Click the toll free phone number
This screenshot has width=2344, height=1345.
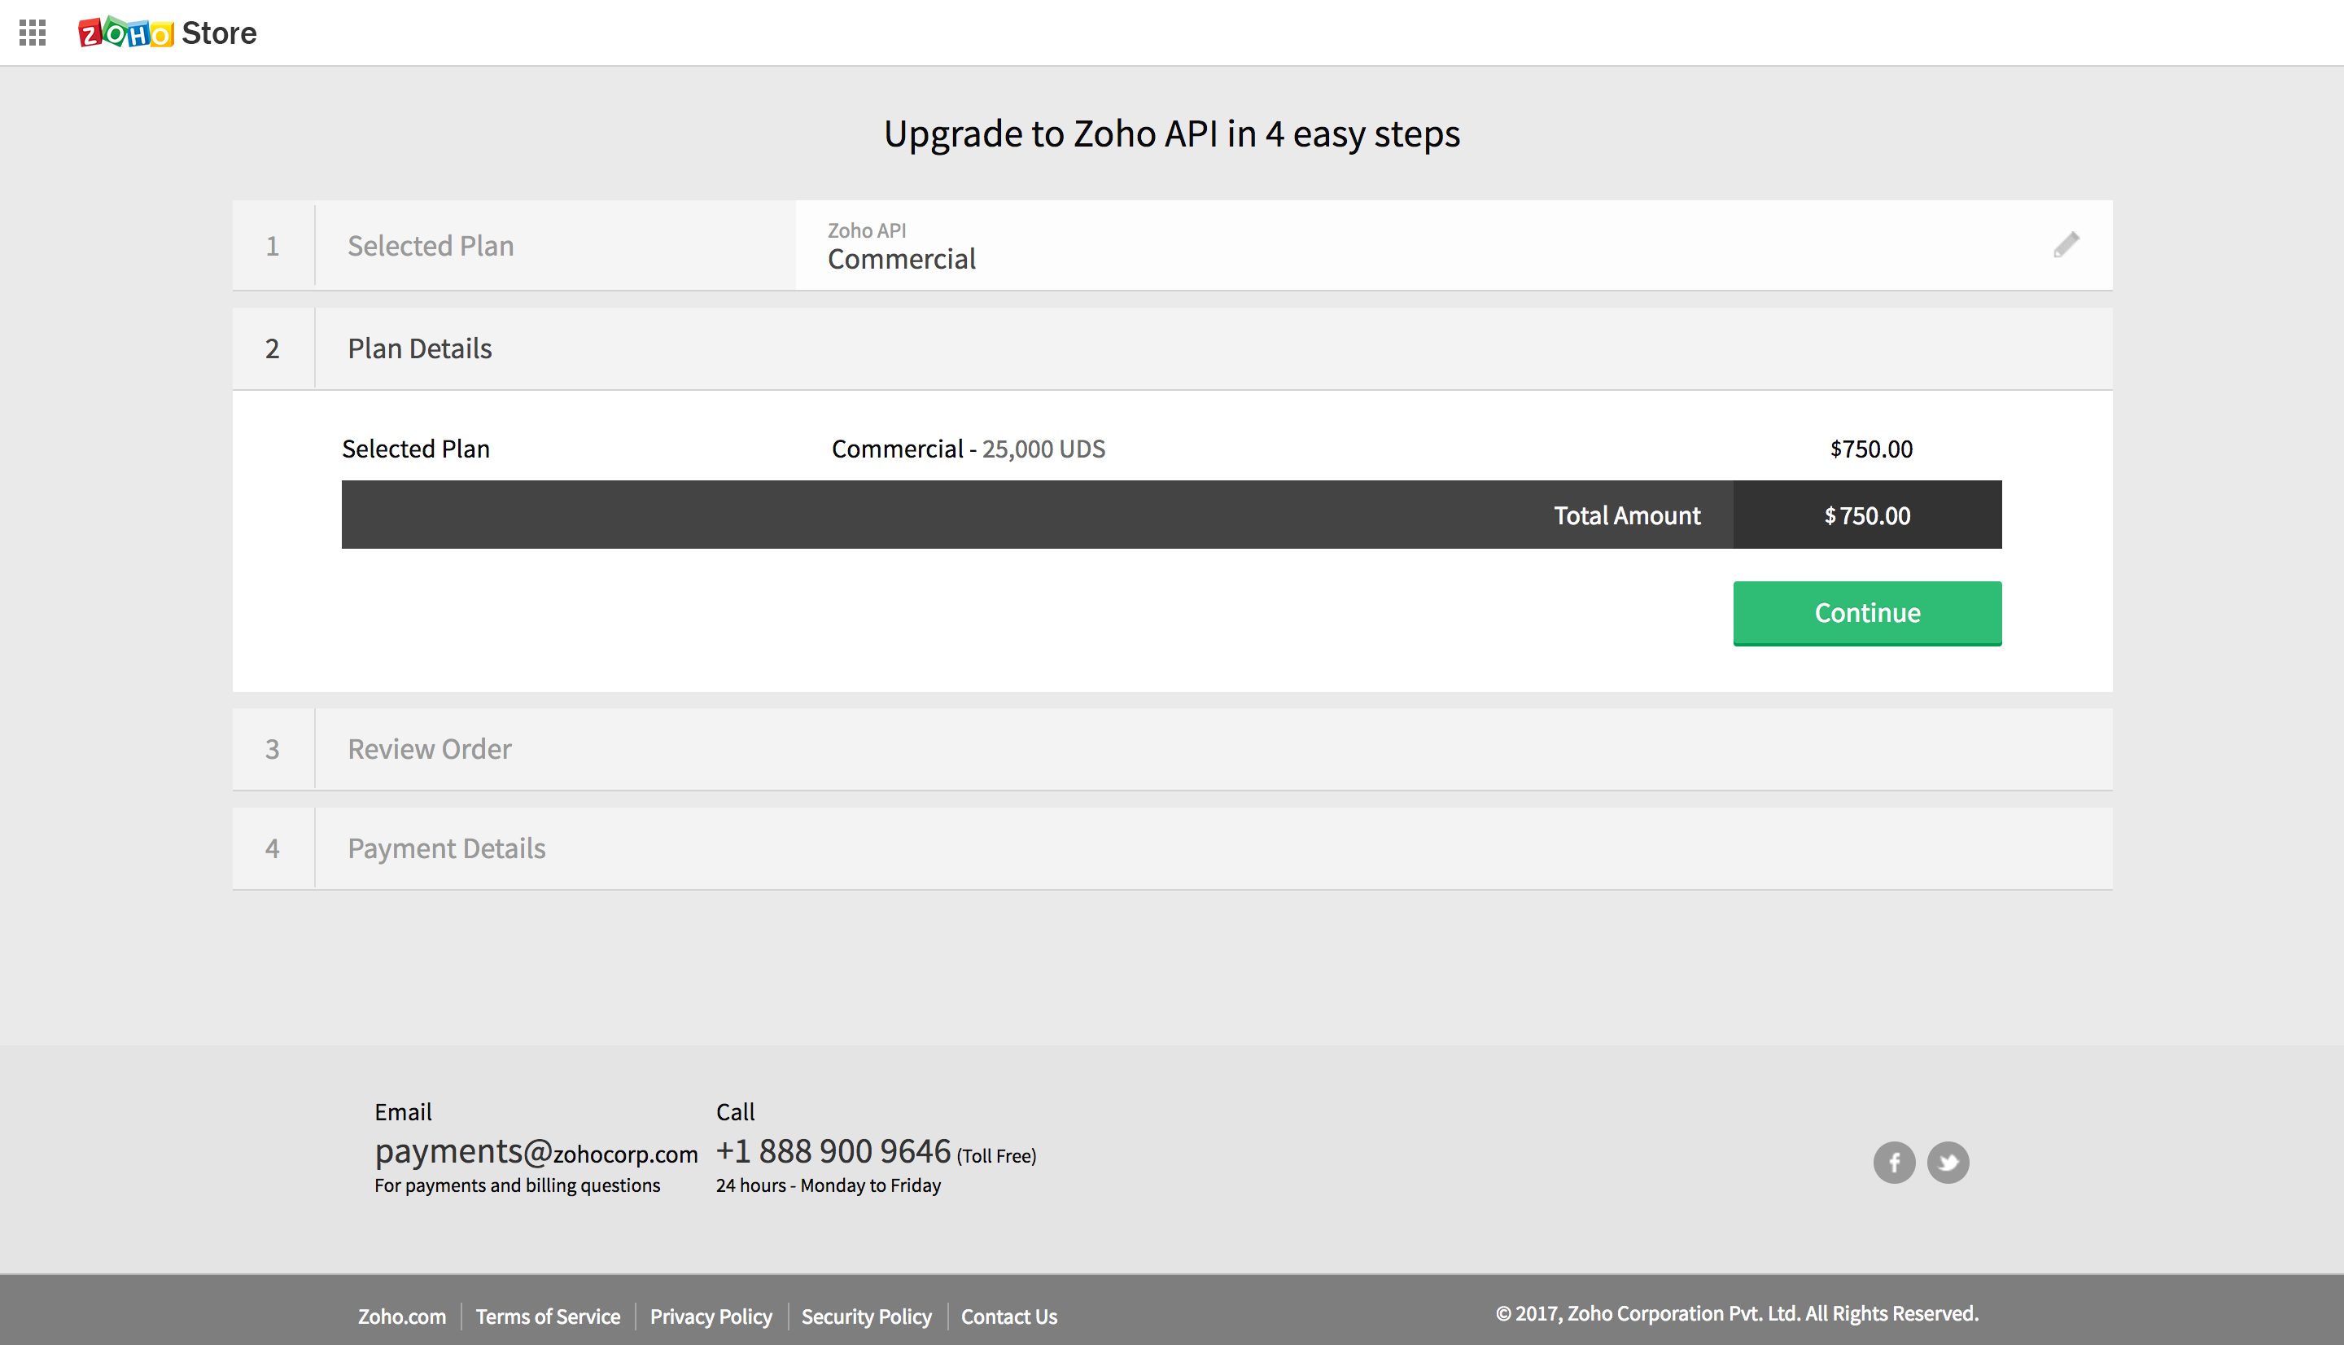[x=833, y=1152]
